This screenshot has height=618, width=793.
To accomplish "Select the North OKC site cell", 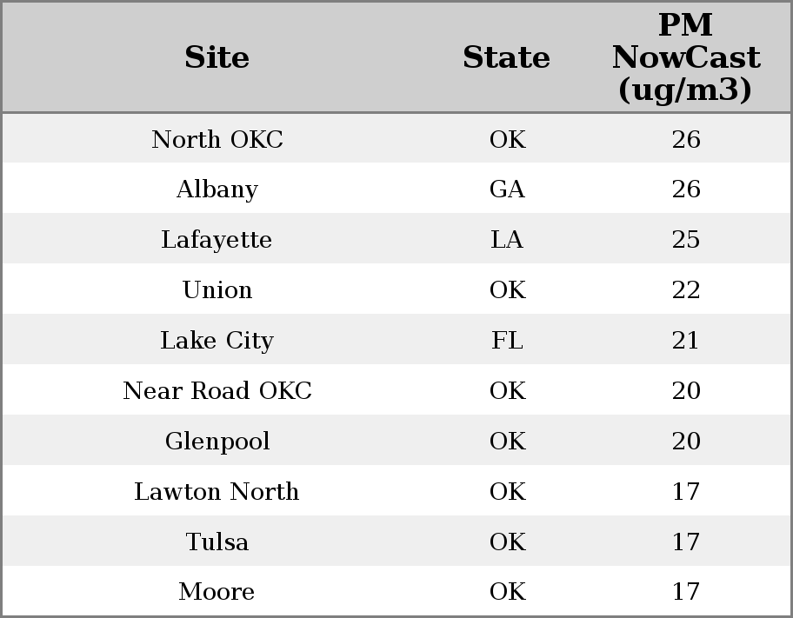I will click(217, 139).
